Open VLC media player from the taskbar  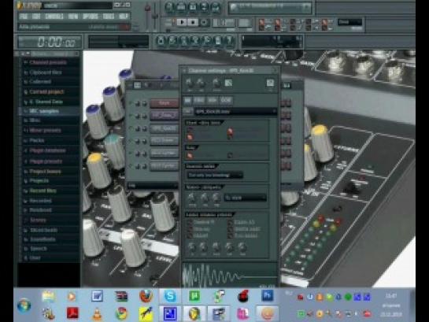tap(97, 314)
